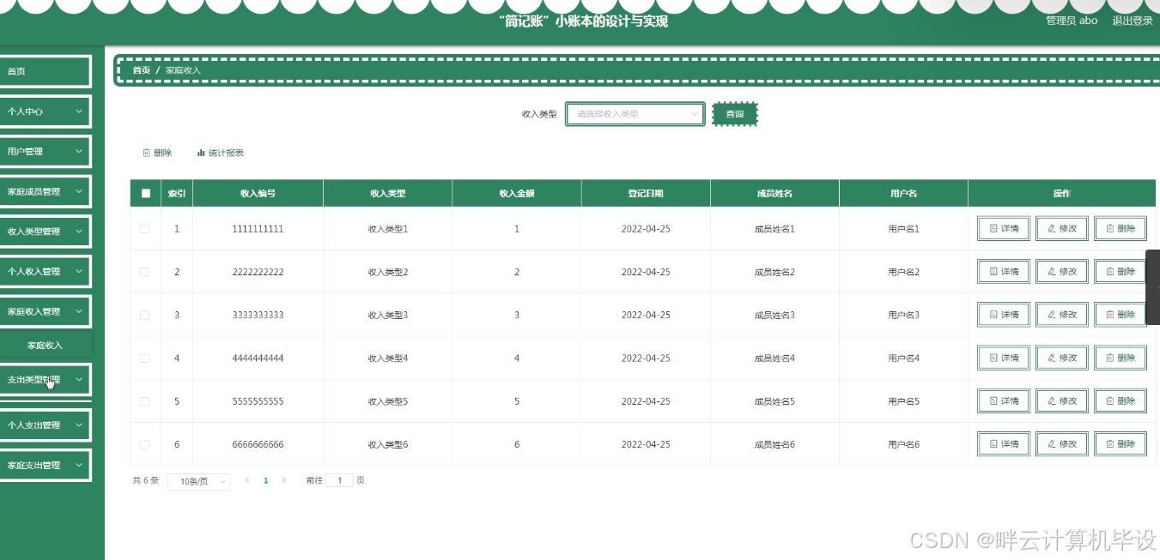Click 删除 for row 4444444444

(1121, 358)
